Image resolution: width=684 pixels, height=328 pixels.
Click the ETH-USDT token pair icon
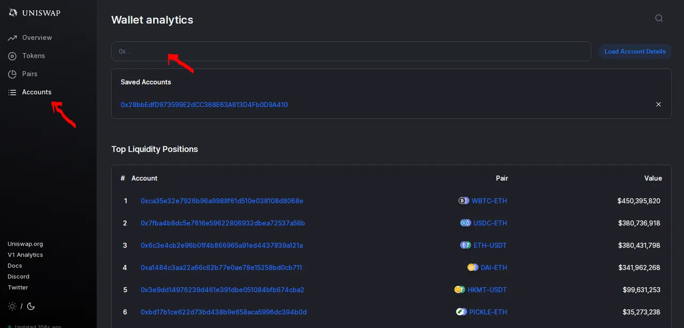point(465,245)
